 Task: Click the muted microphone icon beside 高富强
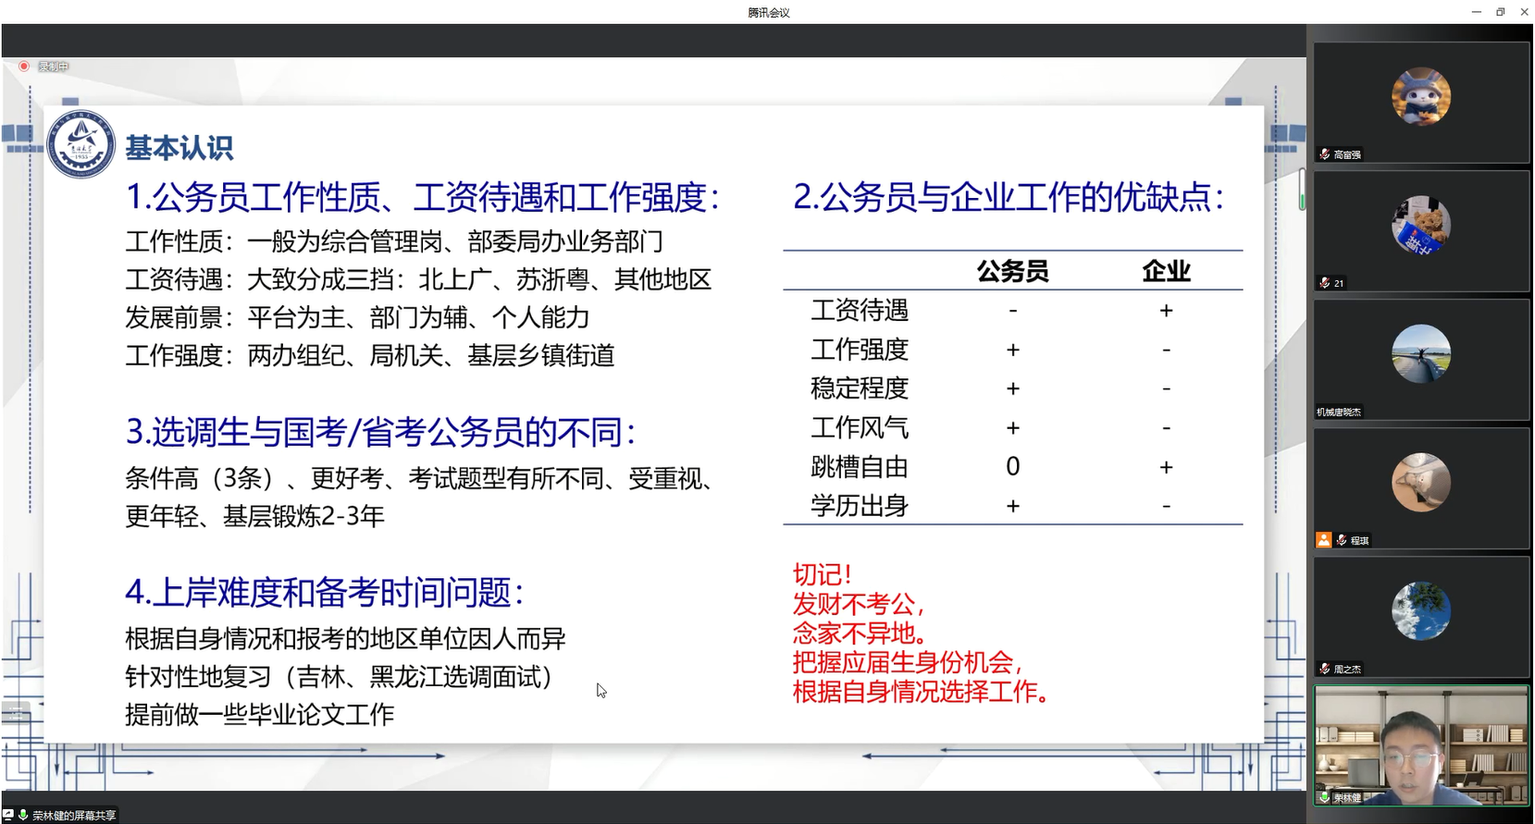[x=1325, y=154]
